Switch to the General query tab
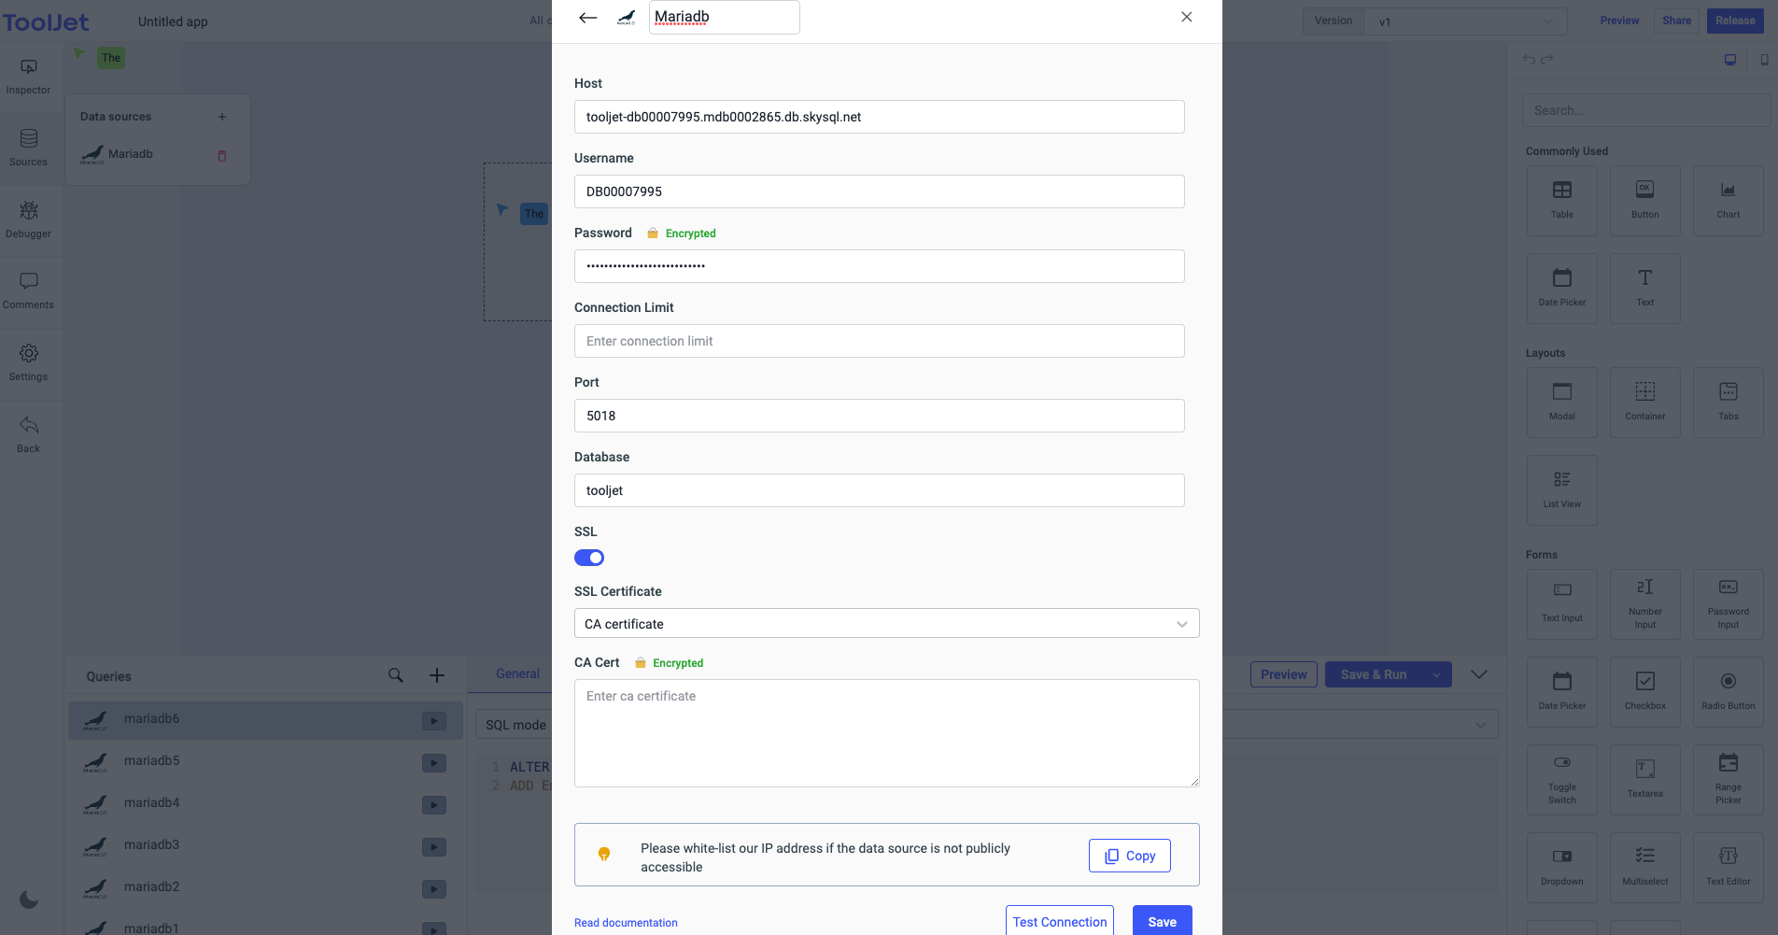 tap(517, 674)
